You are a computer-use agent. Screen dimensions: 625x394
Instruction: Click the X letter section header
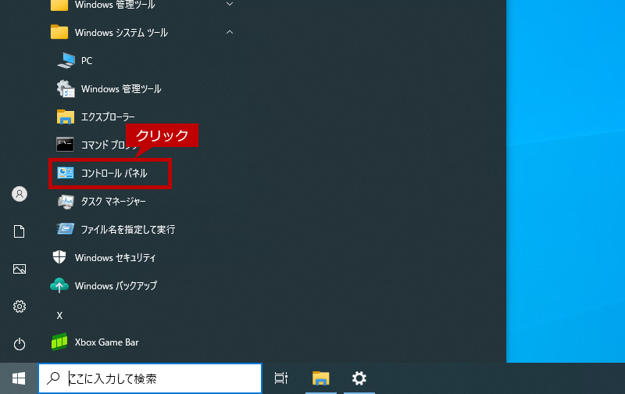[x=59, y=316]
